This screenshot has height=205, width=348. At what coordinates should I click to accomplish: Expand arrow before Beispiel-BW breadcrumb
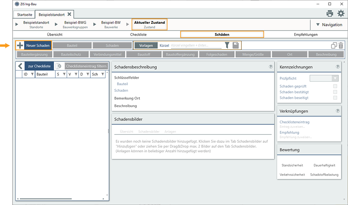[95, 24]
